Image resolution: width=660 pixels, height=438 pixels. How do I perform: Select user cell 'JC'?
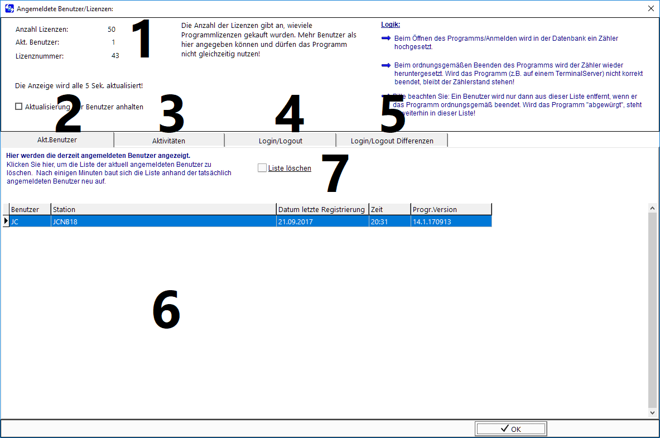30,222
